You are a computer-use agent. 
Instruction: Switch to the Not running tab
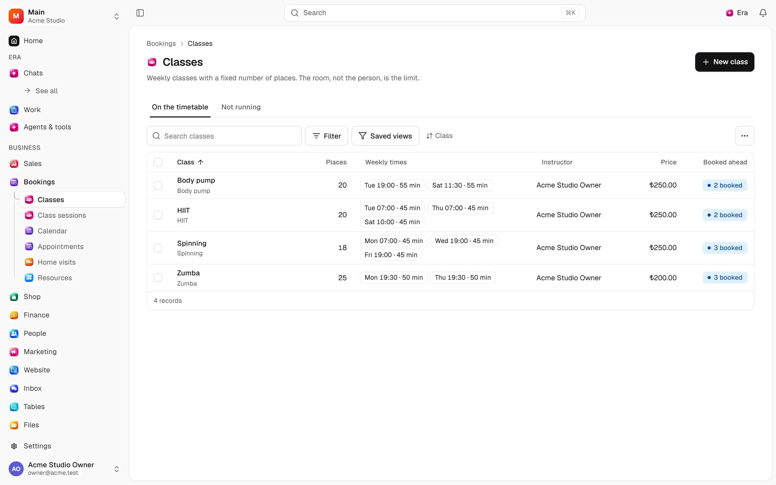click(x=241, y=107)
